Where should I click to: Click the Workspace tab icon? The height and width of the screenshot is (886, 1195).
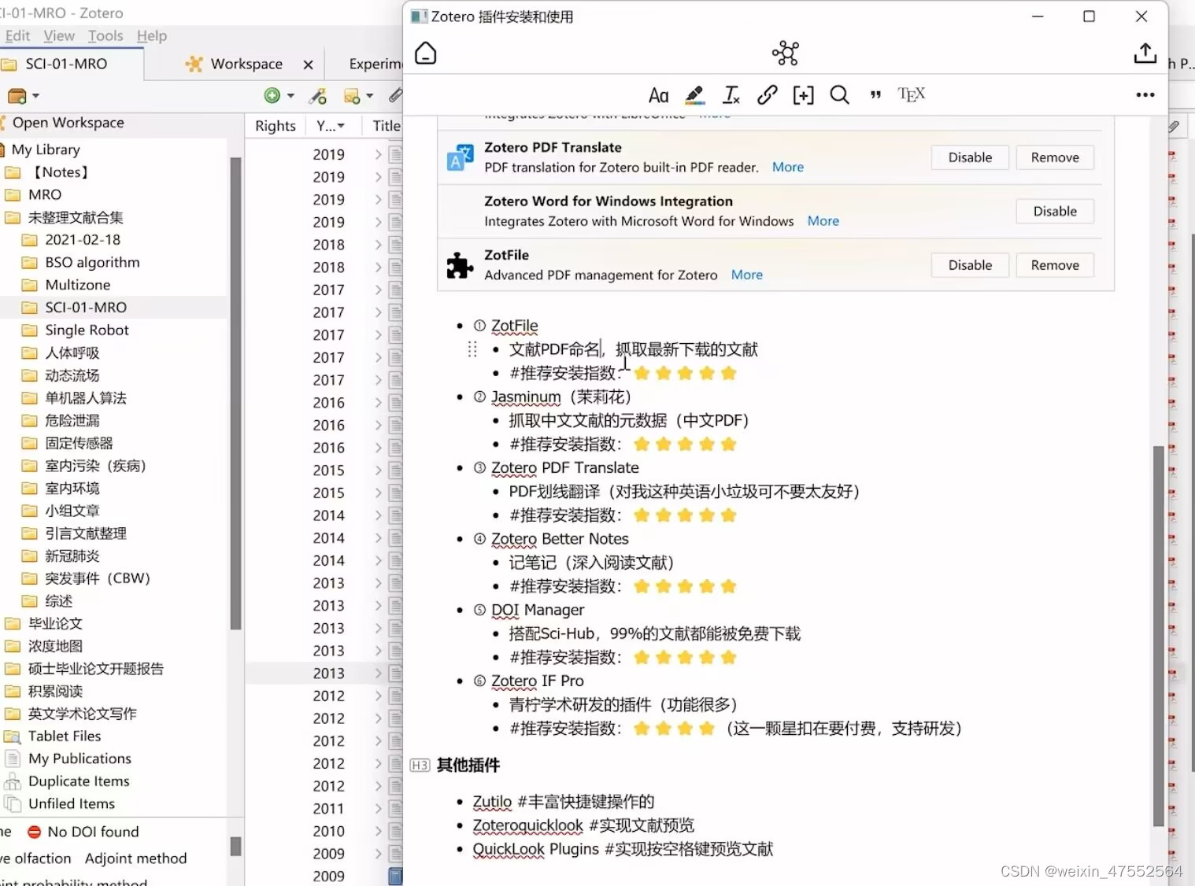point(194,64)
